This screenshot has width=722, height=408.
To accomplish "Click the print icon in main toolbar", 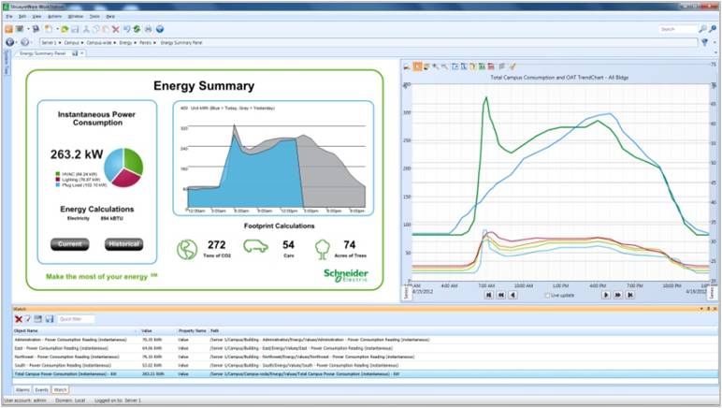I will (x=149, y=29).
